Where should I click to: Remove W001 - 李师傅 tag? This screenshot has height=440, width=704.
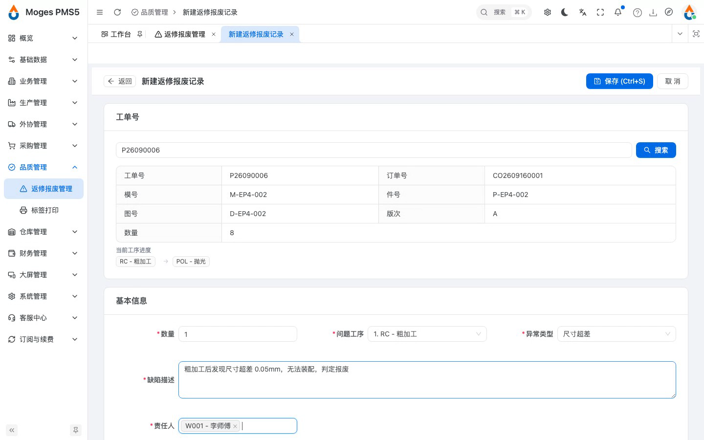[x=235, y=426]
